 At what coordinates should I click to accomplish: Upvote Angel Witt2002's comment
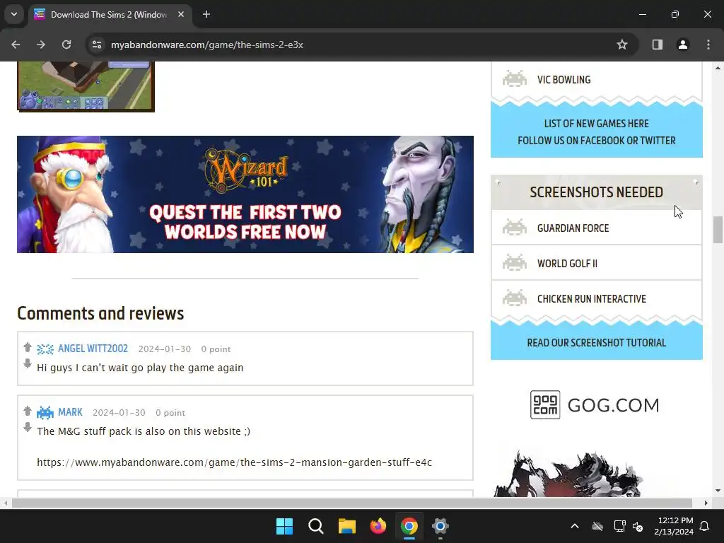pyautogui.click(x=28, y=346)
